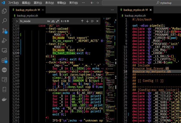Jump to previous find match
Viewport: 181px width, 123px height.
pyautogui.click(x=82, y=21)
